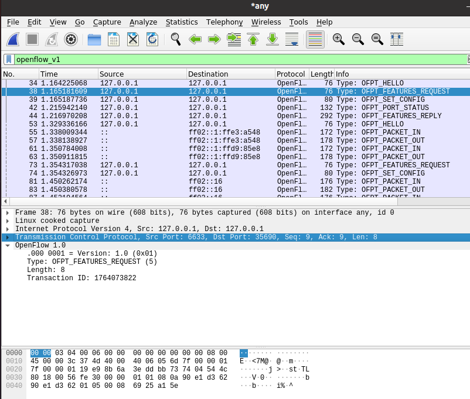Stop the running capture
470x399 pixels.
32,39
